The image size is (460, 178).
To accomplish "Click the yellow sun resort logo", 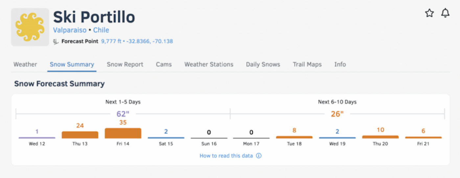I will (30, 27).
